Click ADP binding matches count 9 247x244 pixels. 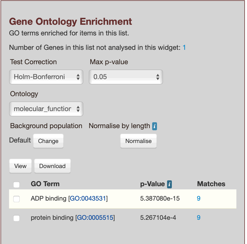coord(199,198)
